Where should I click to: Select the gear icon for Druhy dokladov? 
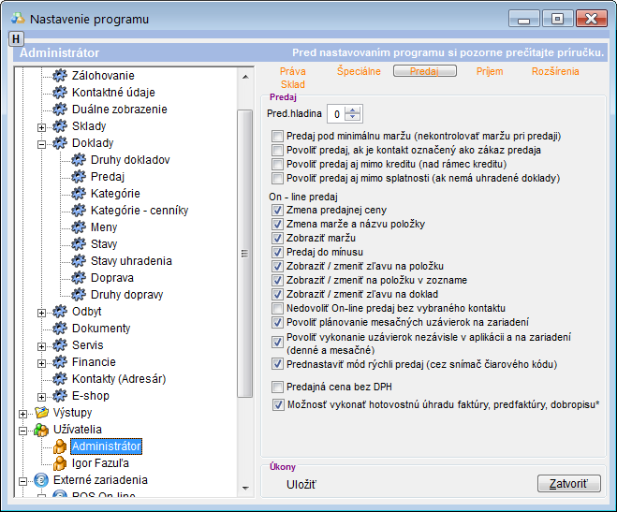point(79,160)
